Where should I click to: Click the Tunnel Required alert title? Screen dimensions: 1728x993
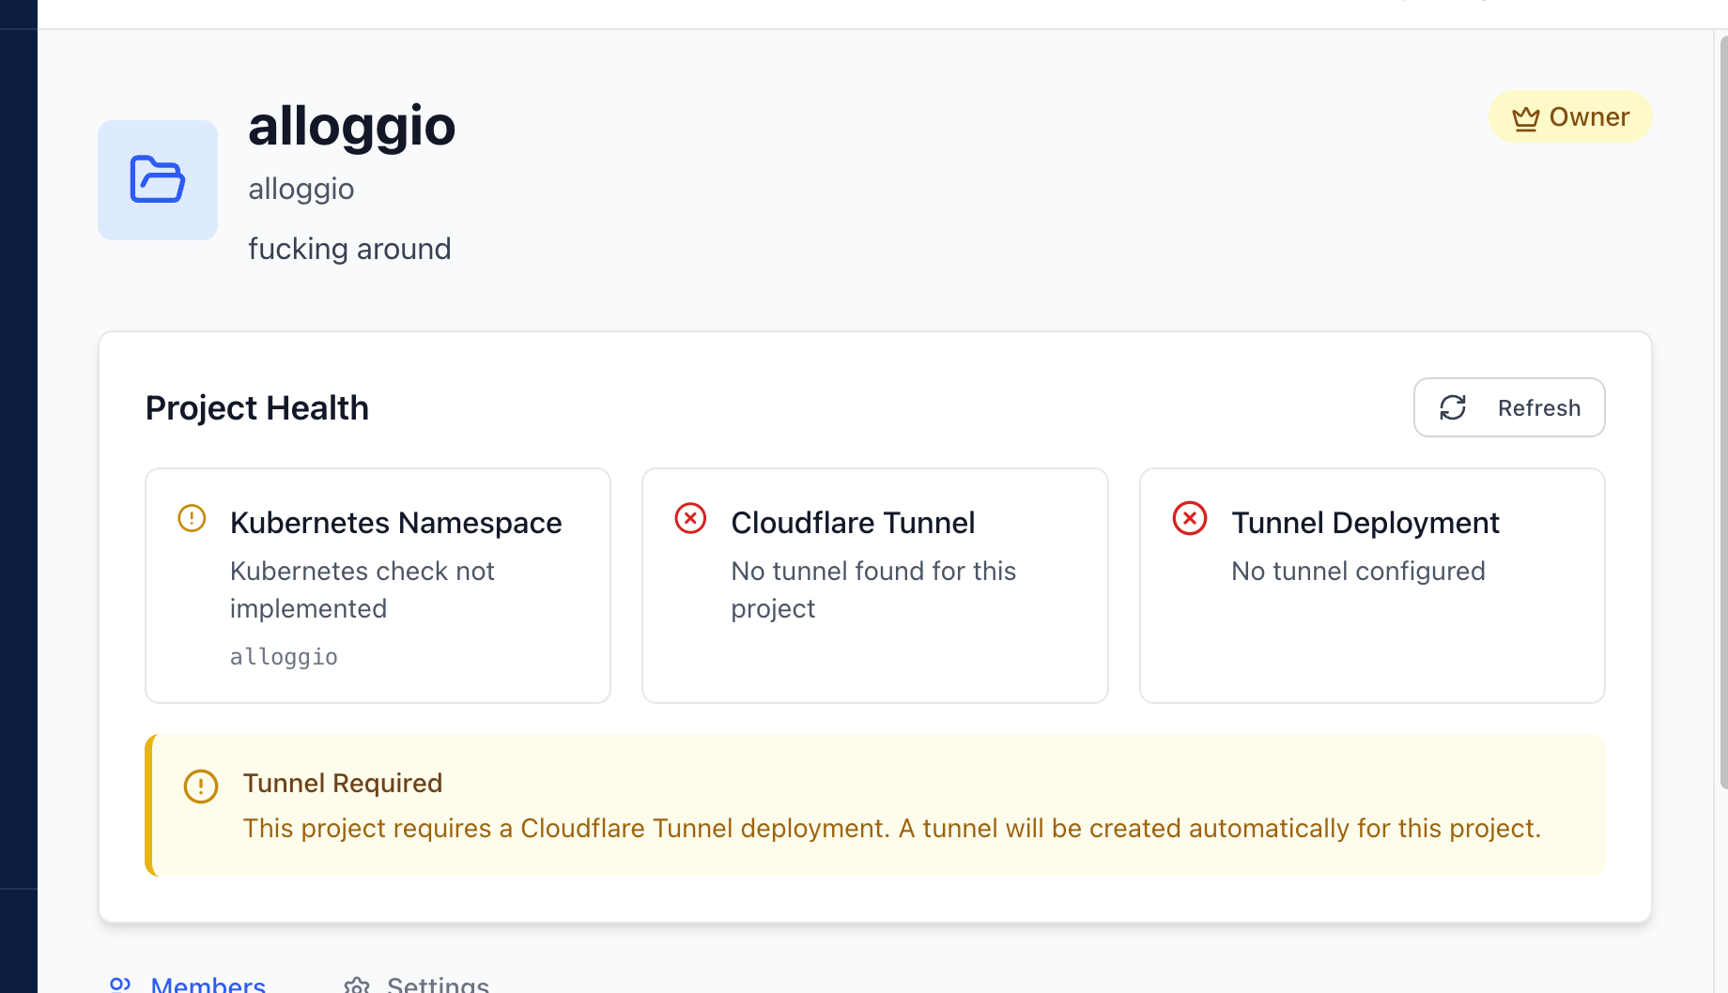[x=343, y=783]
